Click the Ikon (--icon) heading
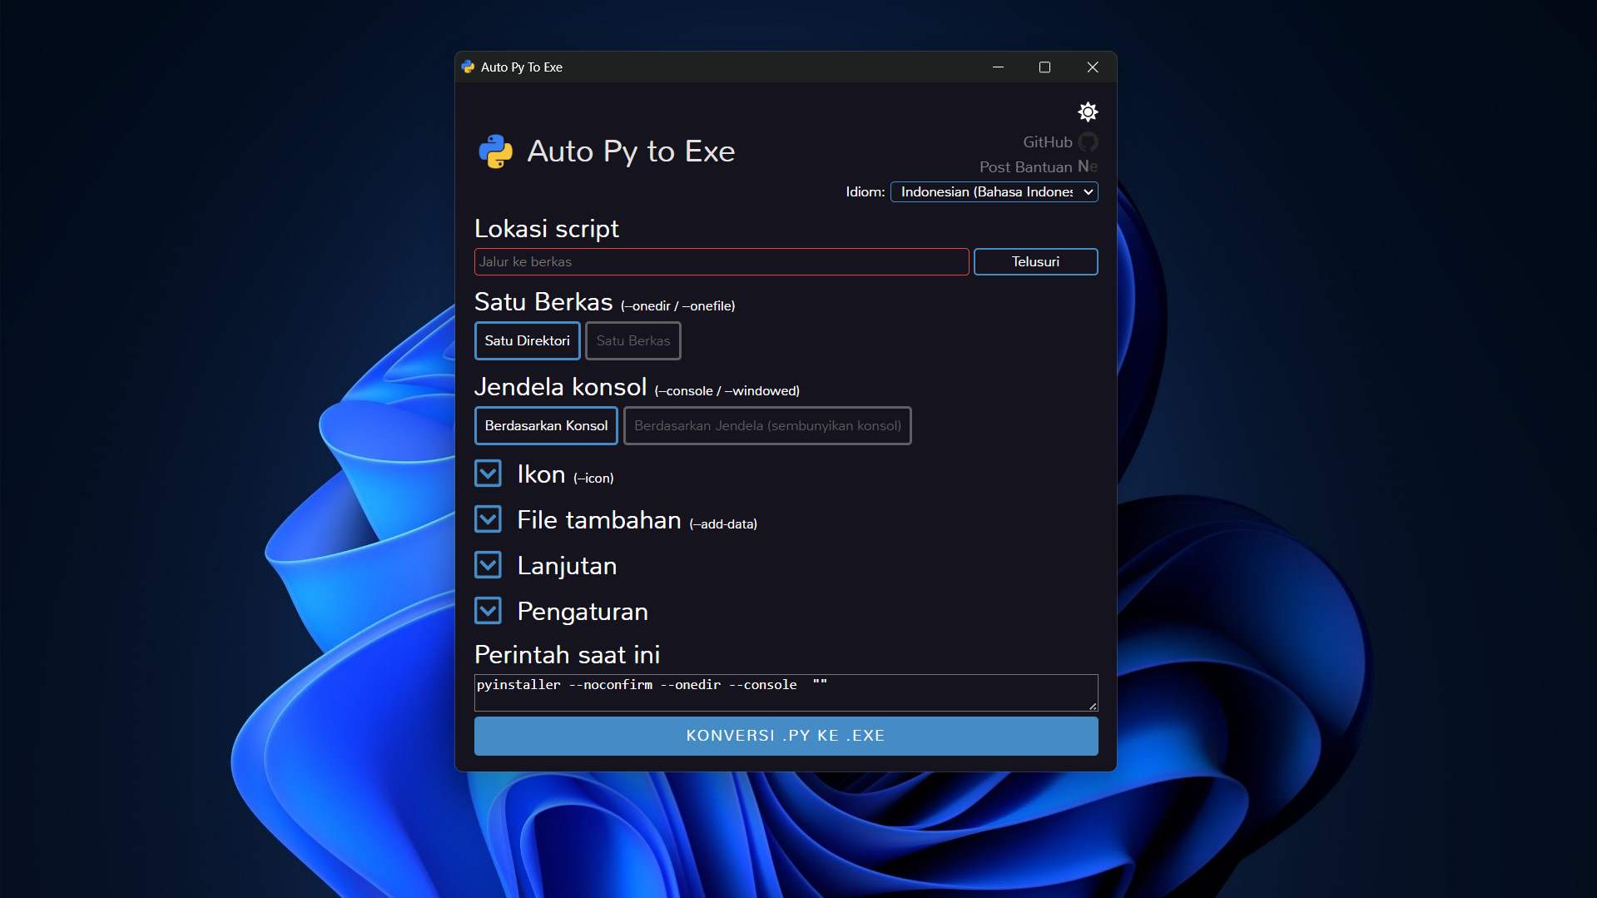Screen dimensions: 1597x898 [566, 474]
